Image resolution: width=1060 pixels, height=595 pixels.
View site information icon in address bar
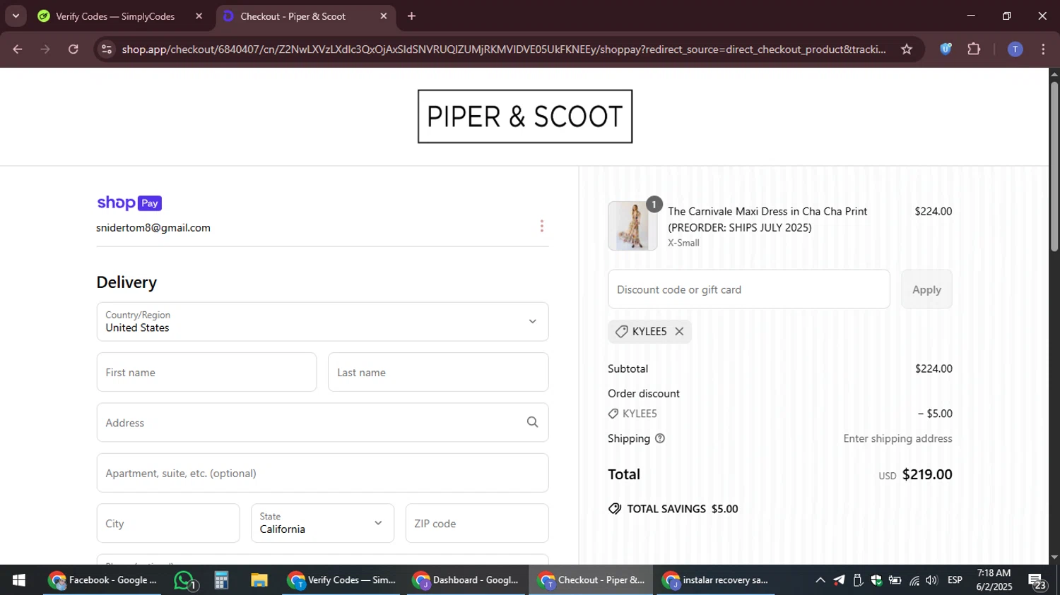coord(107,49)
